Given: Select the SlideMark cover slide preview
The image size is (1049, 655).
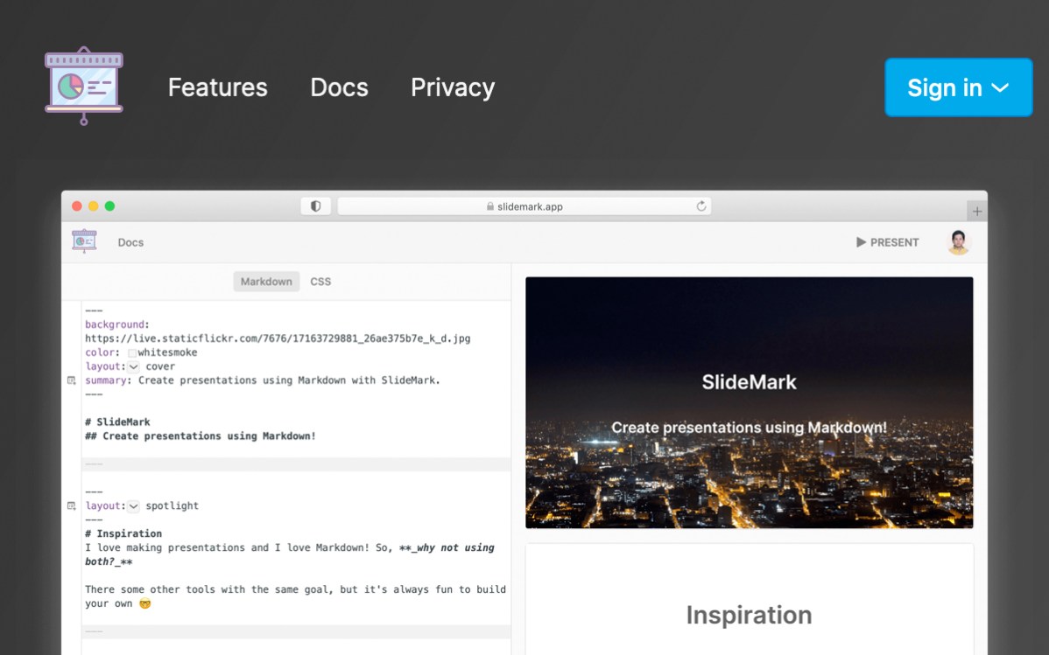Looking at the screenshot, I should tap(750, 402).
